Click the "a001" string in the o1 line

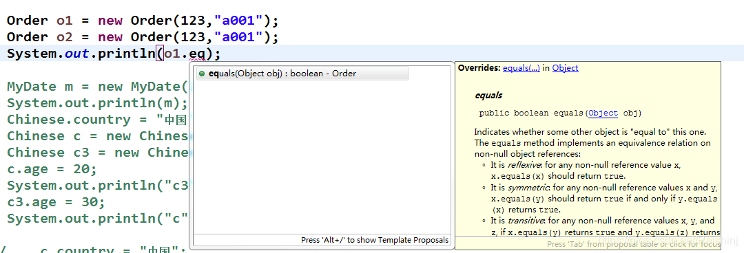(238, 21)
